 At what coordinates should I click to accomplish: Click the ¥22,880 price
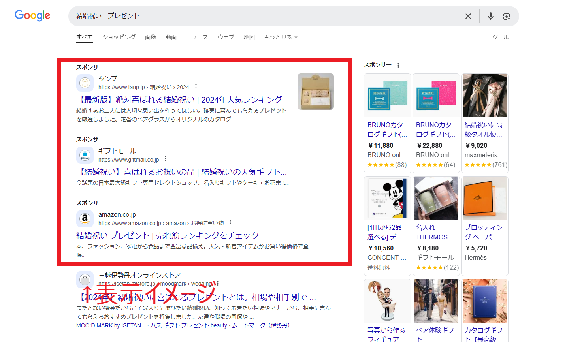(x=429, y=145)
